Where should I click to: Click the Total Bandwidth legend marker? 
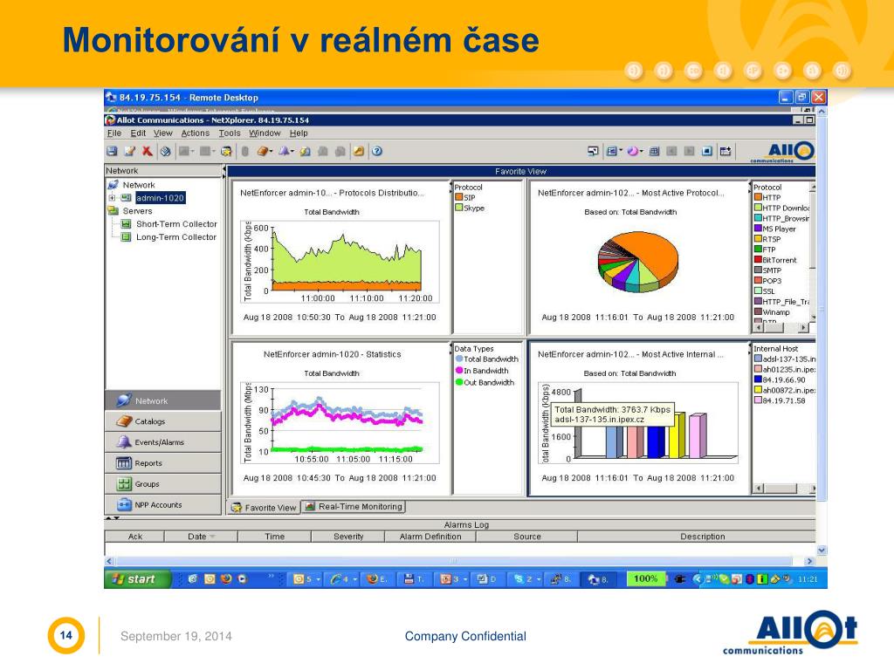tap(459, 359)
